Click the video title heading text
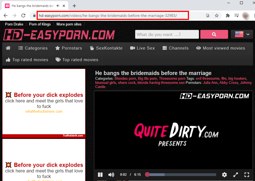This screenshot has width=255, height=181. pos(153,73)
